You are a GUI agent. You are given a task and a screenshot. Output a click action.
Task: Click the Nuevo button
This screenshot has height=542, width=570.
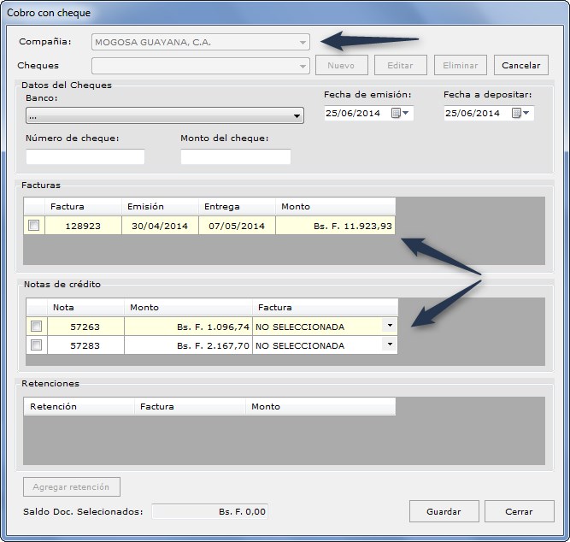click(341, 66)
